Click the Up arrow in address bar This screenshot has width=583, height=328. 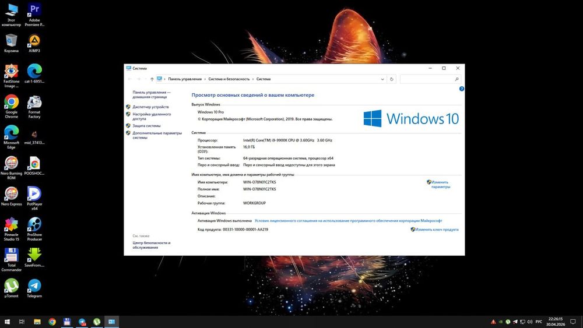(x=152, y=79)
